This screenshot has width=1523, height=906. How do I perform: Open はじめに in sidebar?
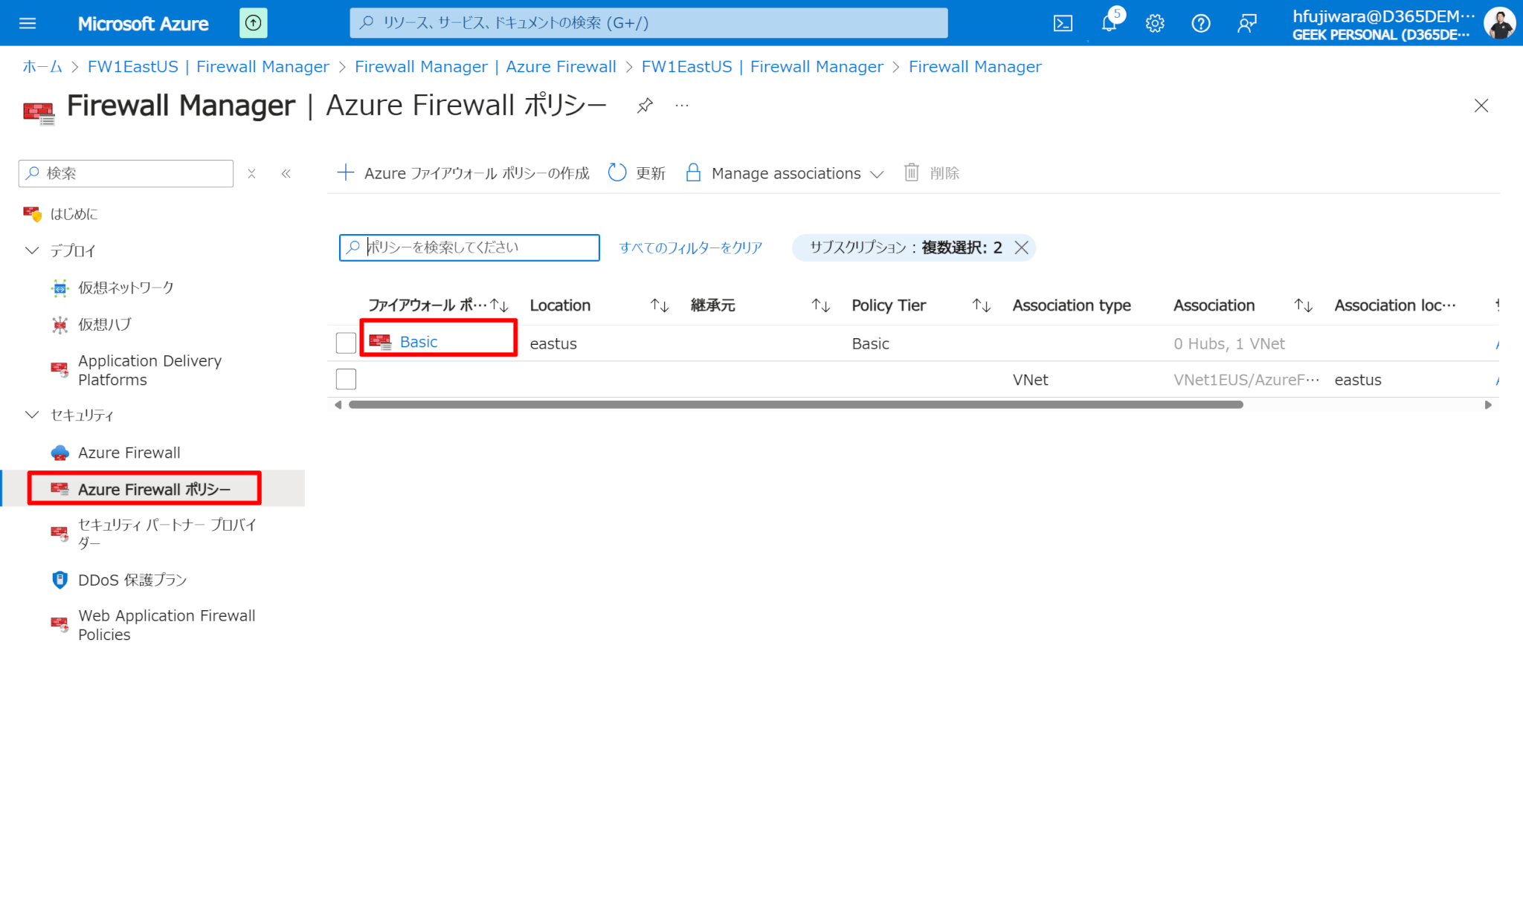(74, 214)
